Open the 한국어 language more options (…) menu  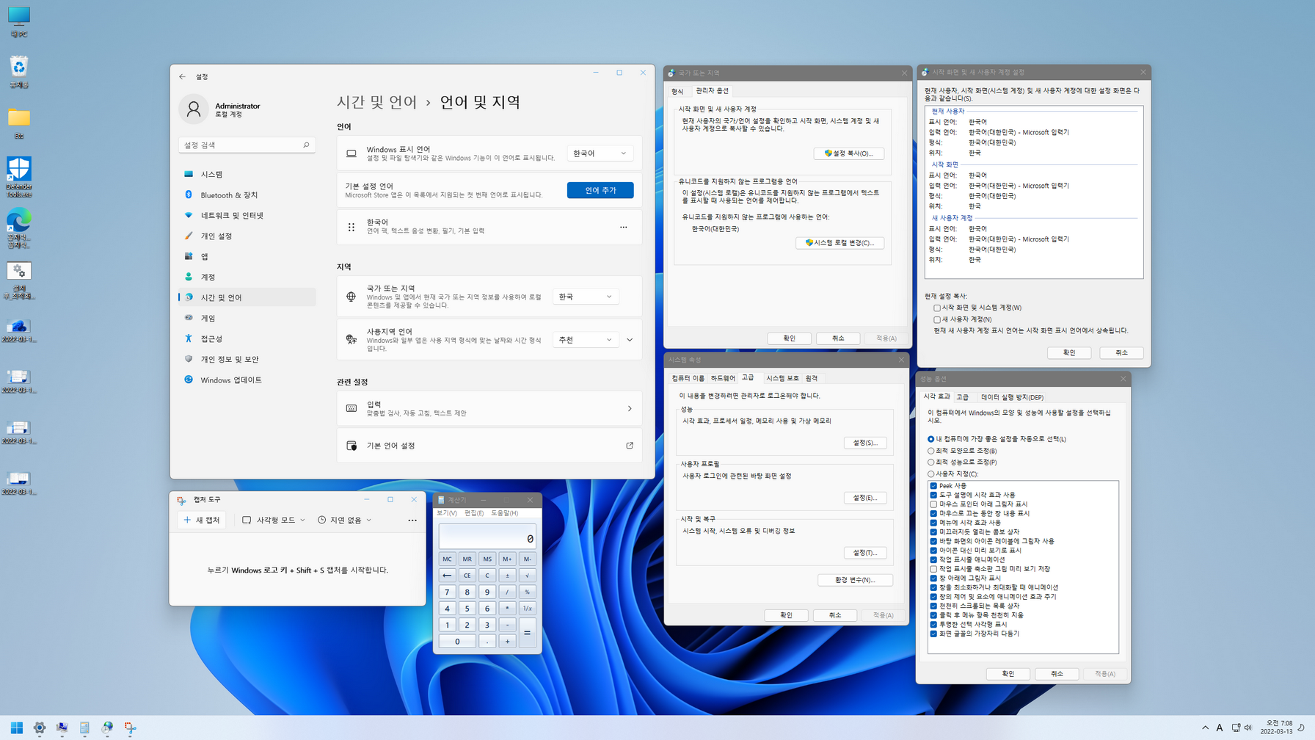point(624,227)
